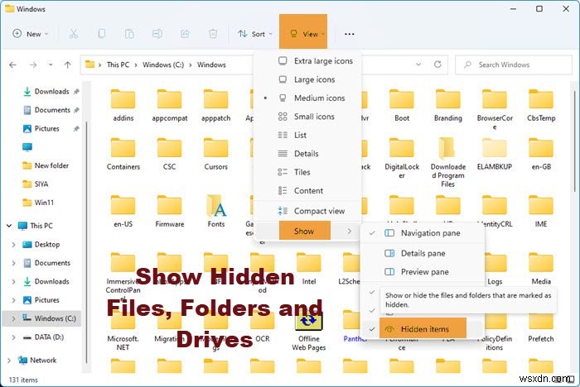Select Small icons view

307,117
